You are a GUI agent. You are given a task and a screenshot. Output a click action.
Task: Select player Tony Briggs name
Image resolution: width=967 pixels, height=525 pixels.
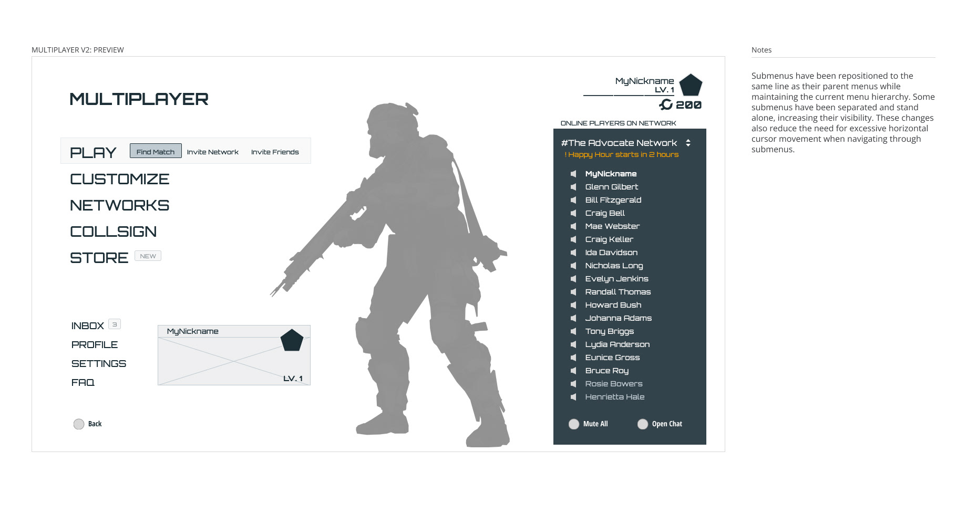coord(610,331)
